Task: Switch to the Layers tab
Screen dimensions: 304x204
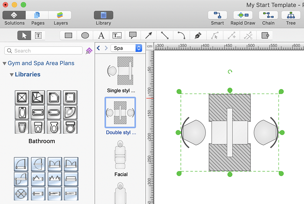Action: 60,15
